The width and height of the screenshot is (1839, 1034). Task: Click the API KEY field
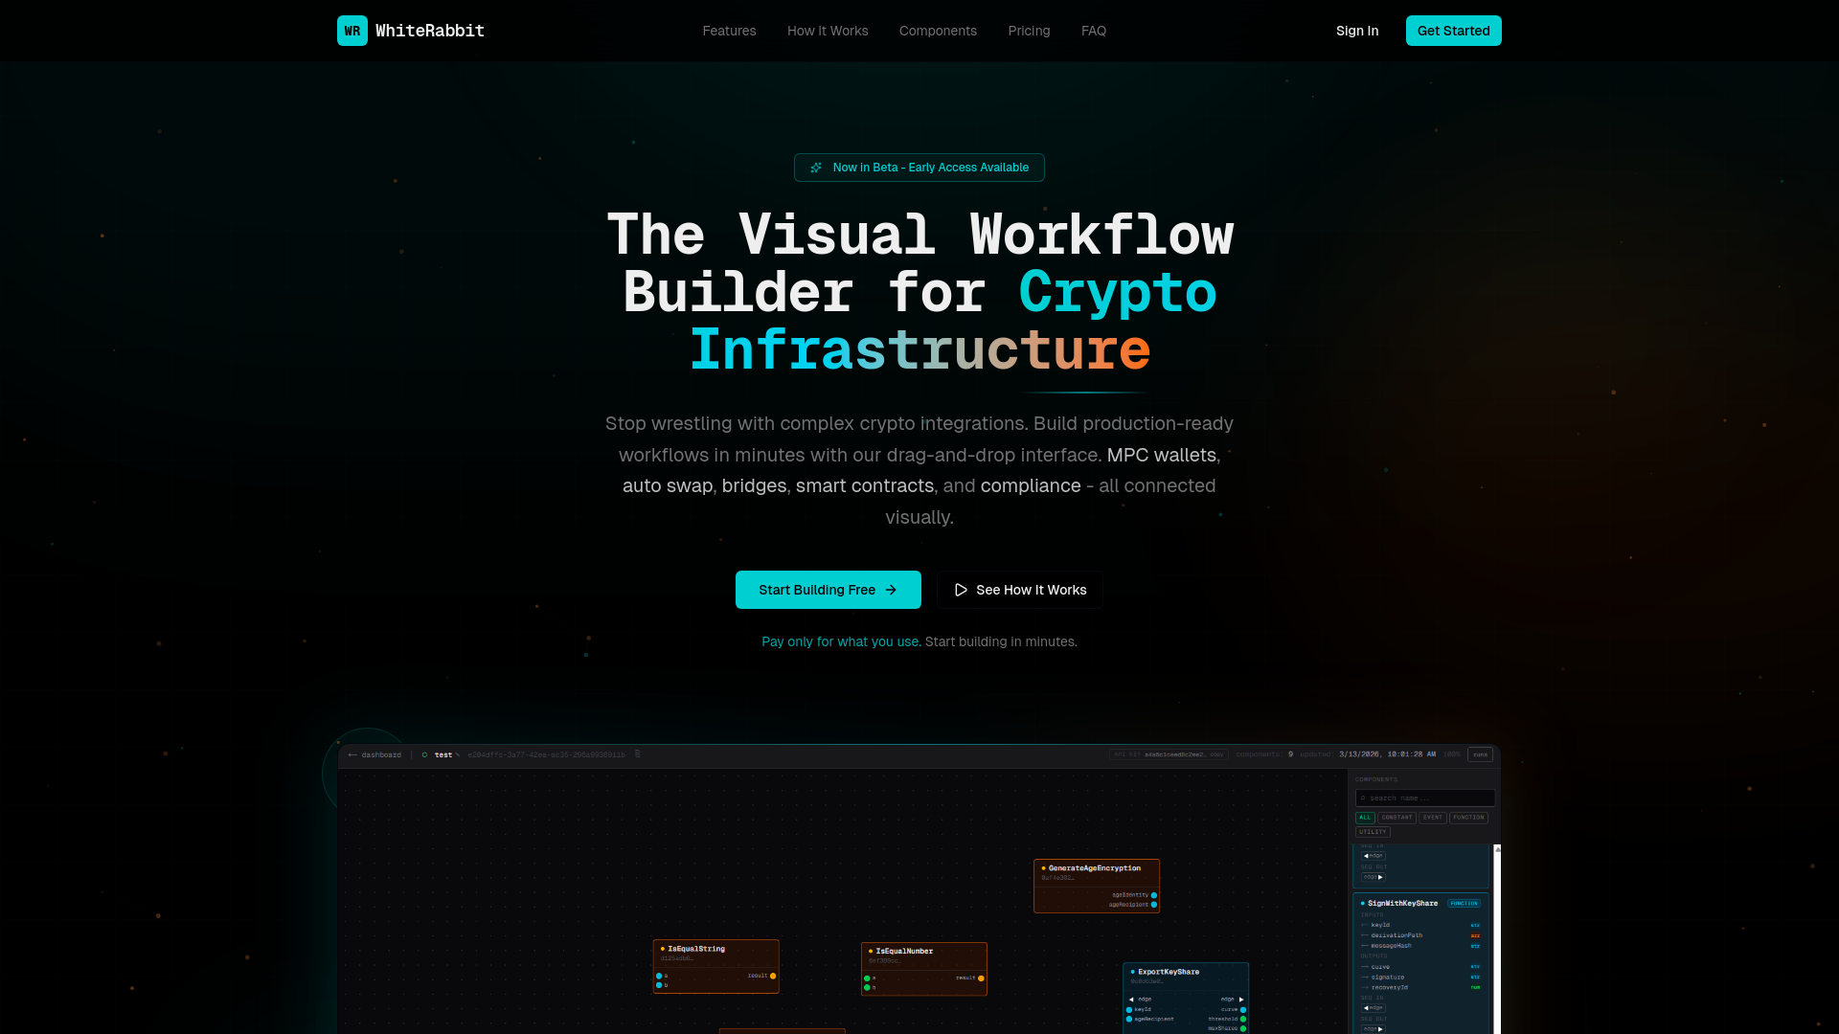click(x=1169, y=754)
